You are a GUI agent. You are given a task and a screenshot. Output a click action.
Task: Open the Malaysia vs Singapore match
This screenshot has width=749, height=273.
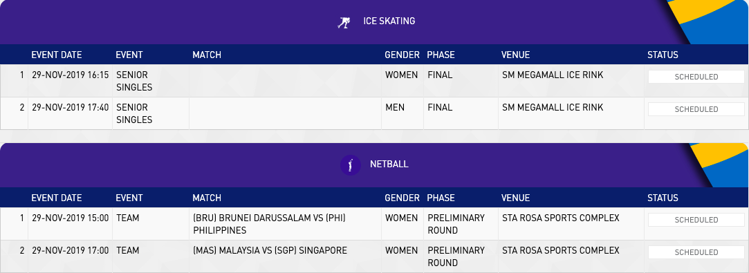[270, 251]
